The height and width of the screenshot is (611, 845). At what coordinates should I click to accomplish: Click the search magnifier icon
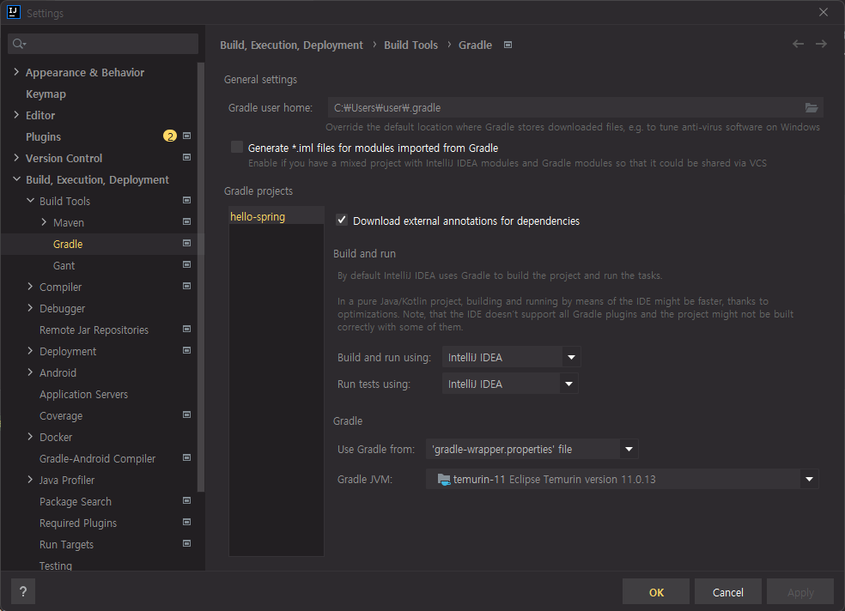(x=19, y=44)
